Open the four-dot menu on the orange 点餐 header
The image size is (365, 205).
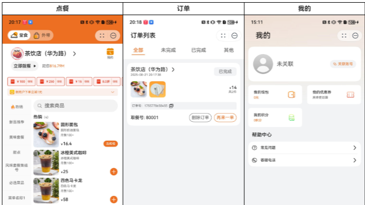pos(102,36)
